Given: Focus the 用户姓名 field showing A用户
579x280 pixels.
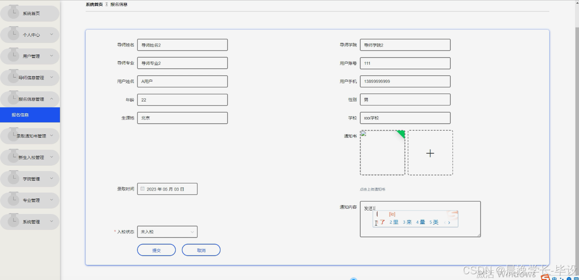Looking at the screenshot, I should click(182, 82).
